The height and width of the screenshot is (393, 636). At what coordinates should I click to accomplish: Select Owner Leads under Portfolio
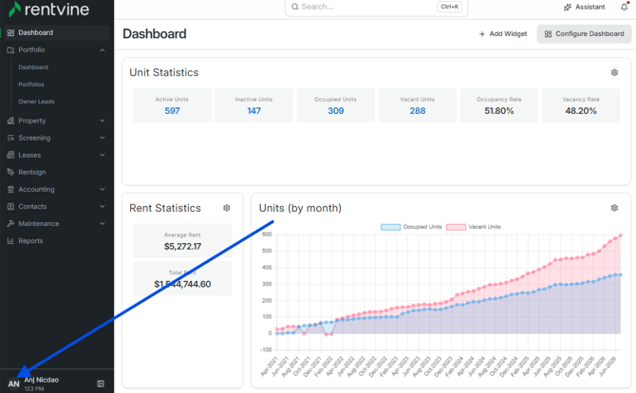[36, 102]
